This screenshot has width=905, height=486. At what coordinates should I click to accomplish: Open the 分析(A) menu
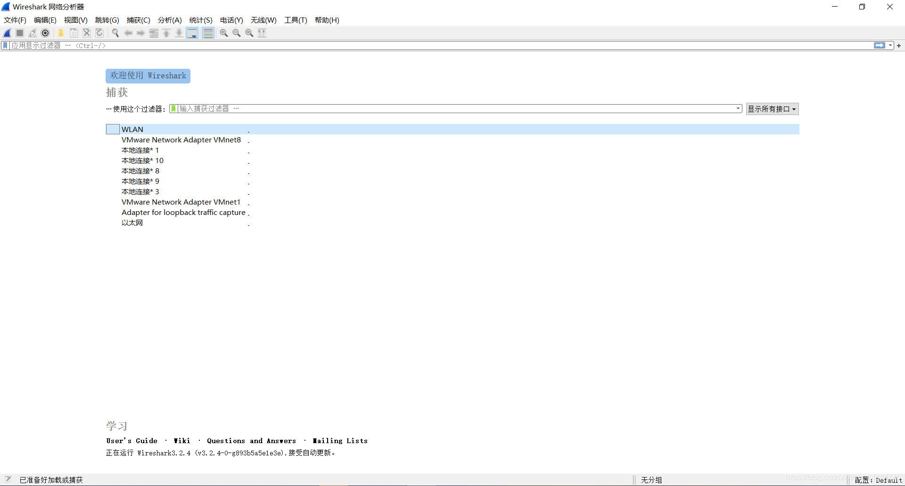click(170, 20)
